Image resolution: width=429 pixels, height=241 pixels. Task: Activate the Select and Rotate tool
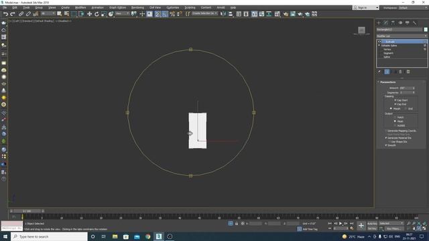point(97,14)
